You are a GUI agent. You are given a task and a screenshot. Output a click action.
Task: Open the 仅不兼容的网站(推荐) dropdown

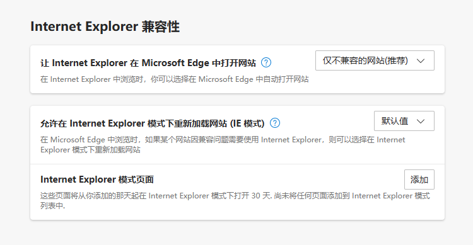[x=375, y=60]
